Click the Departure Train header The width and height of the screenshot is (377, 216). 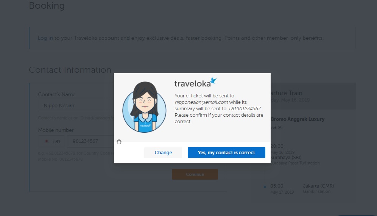(x=287, y=93)
